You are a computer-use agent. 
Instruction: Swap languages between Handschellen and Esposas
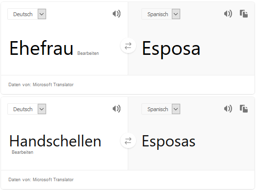(128, 141)
